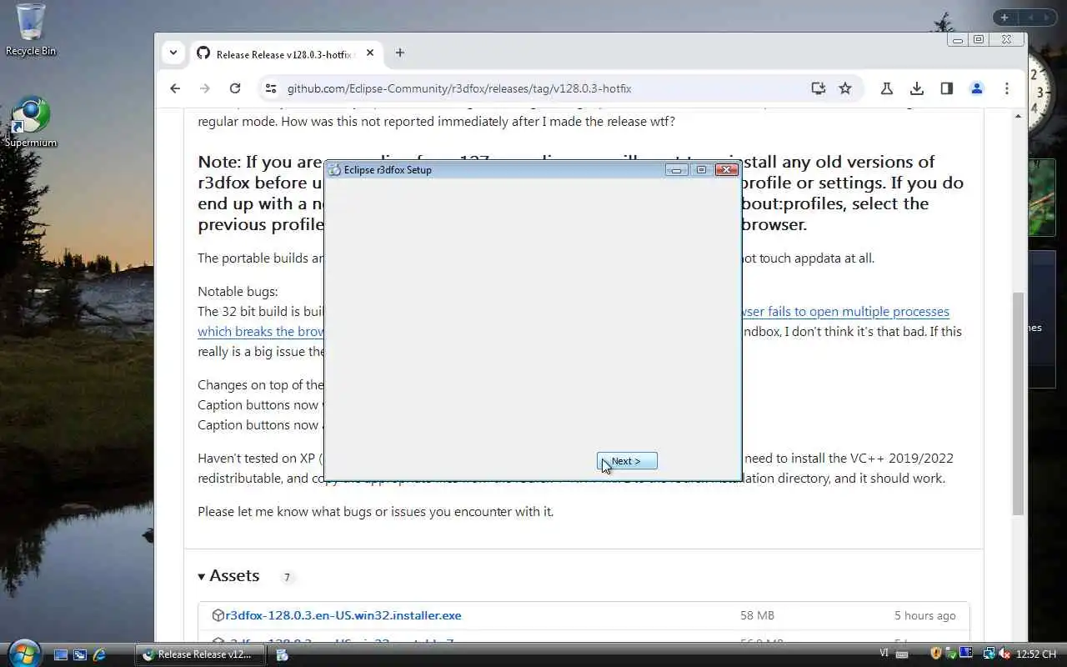This screenshot has height=667, width=1067.
Task: Open link 'fails to open multiple processes'
Action: [x=845, y=311]
